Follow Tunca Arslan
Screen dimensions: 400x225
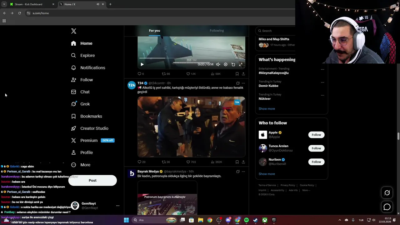[x=316, y=148]
